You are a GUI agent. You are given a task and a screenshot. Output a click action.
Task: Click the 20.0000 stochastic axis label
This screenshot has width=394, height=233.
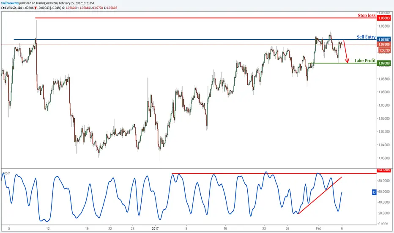pos(384,213)
